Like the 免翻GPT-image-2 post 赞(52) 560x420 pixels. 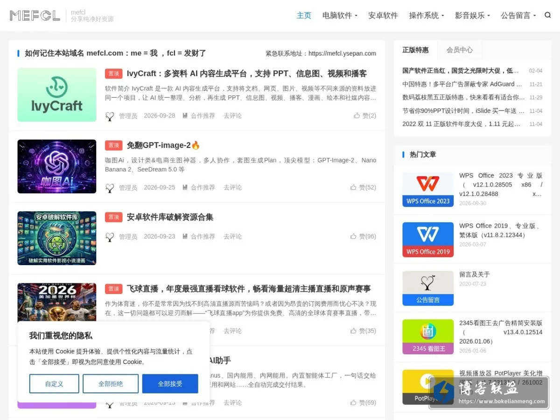click(x=363, y=187)
